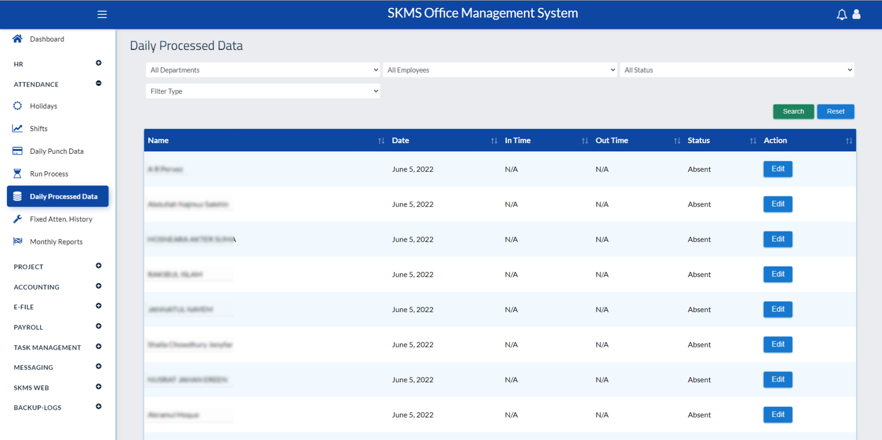Open Daily Punch Data page
Viewport: 882px width, 440px height.
click(x=57, y=151)
